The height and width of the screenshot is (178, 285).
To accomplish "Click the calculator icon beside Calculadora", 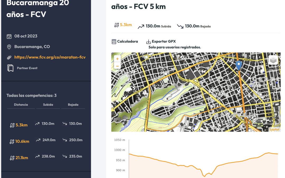I will 114,42.
